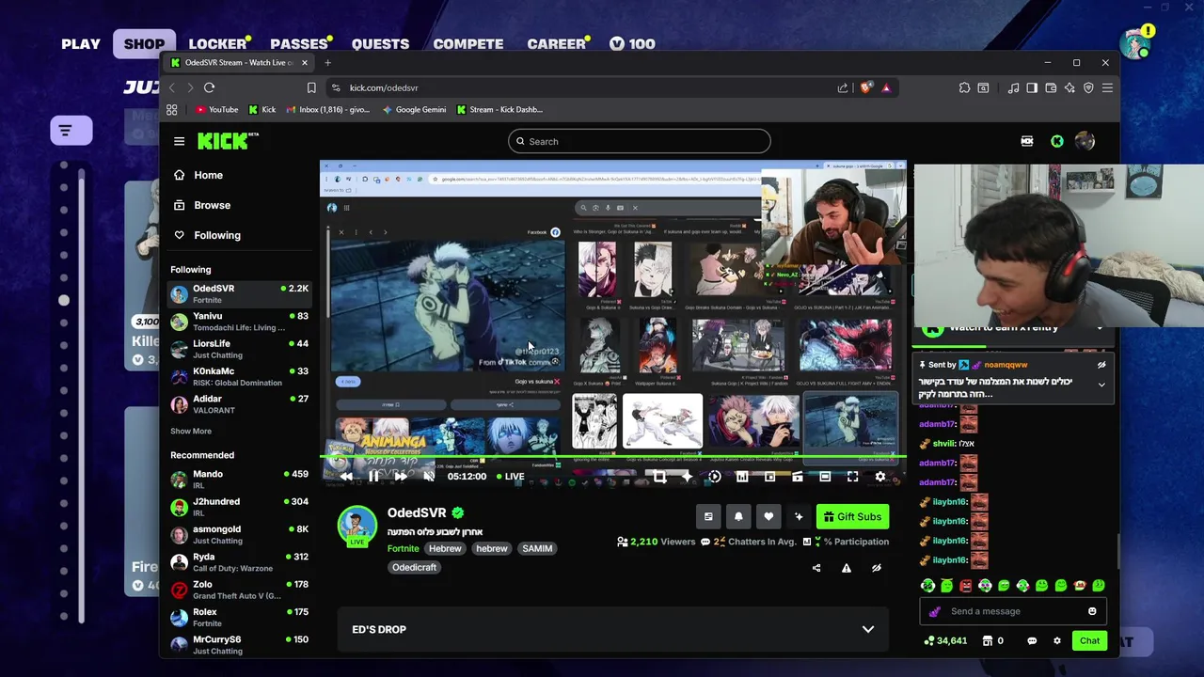The image size is (1204, 677).
Task: Bookmark this page in address bar
Action: (311, 87)
